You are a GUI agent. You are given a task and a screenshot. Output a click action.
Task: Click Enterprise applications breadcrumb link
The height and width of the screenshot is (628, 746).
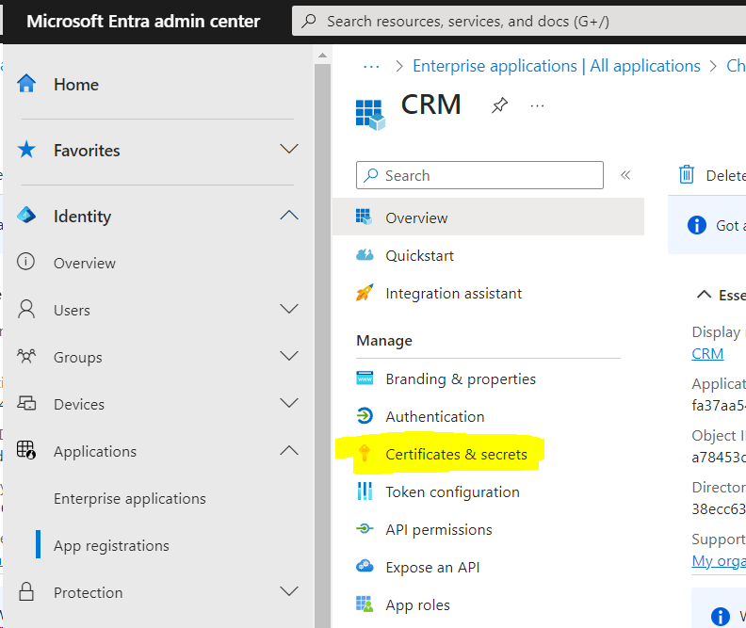click(x=556, y=66)
